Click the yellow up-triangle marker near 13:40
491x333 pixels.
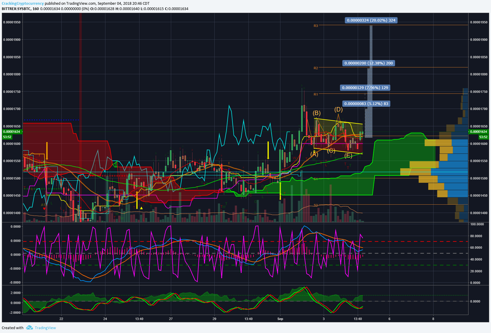pos(142,208)
